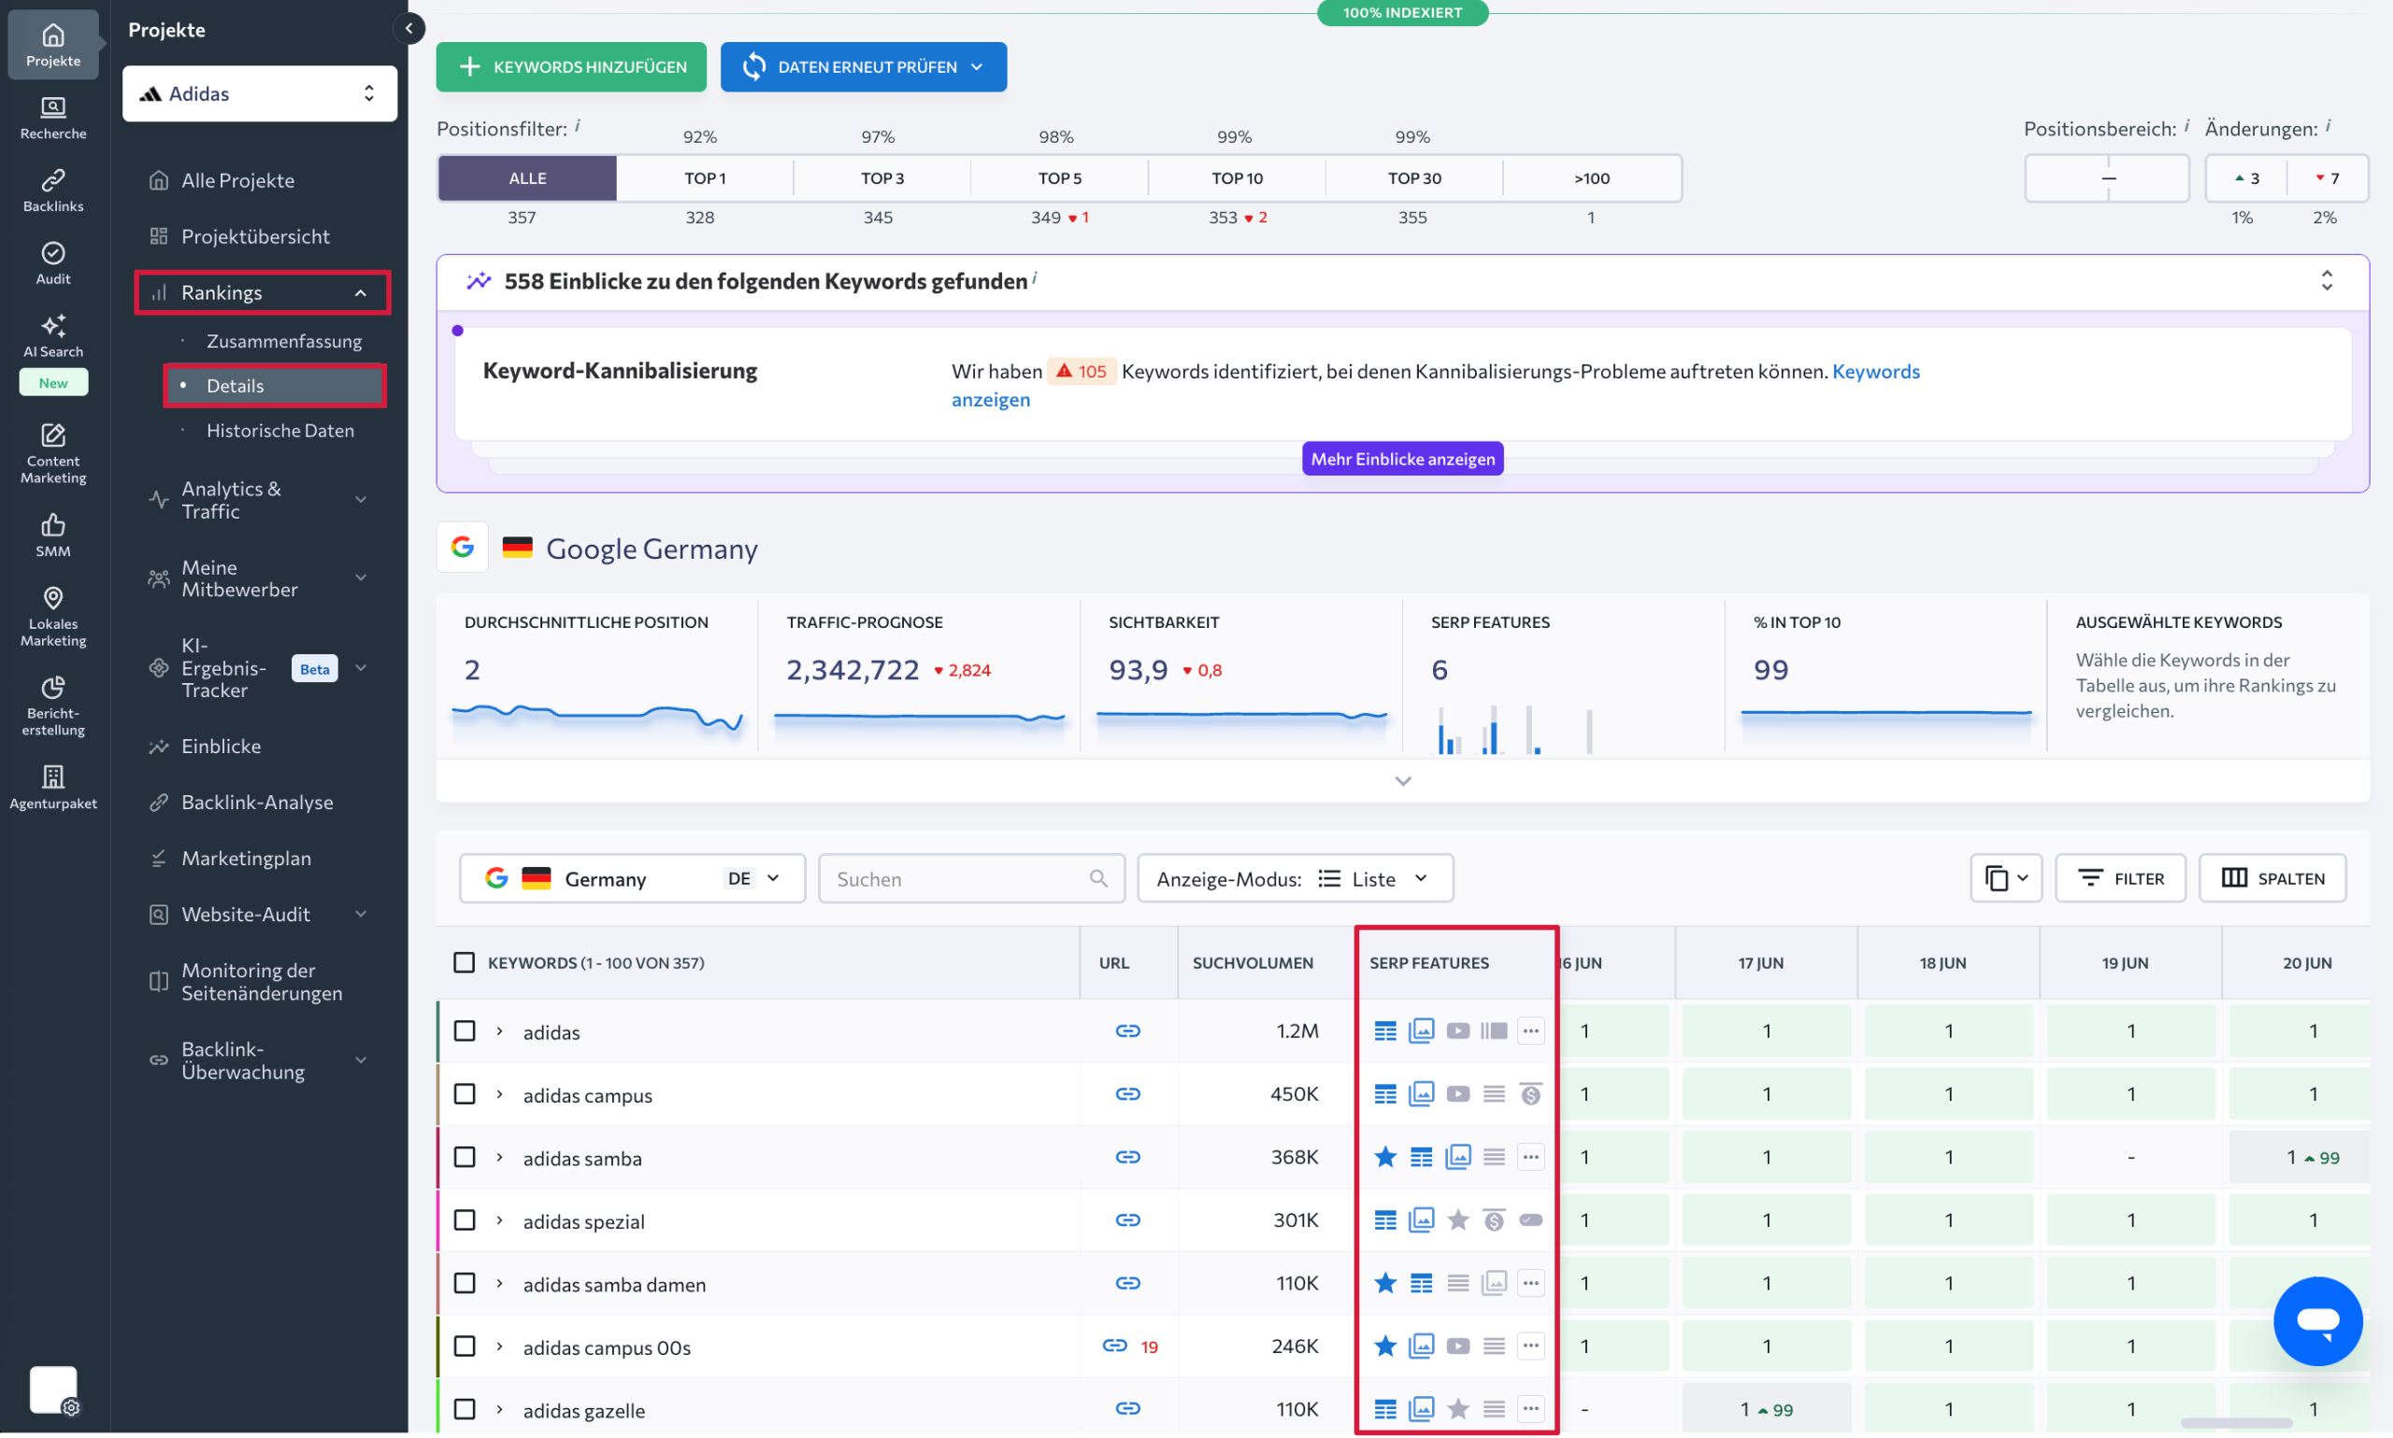Image resolution: width=2393 pixels, height=1438 pixels.
Task: Click more SERP features dots for adidas gazelle
Action: [1530, 1408]
